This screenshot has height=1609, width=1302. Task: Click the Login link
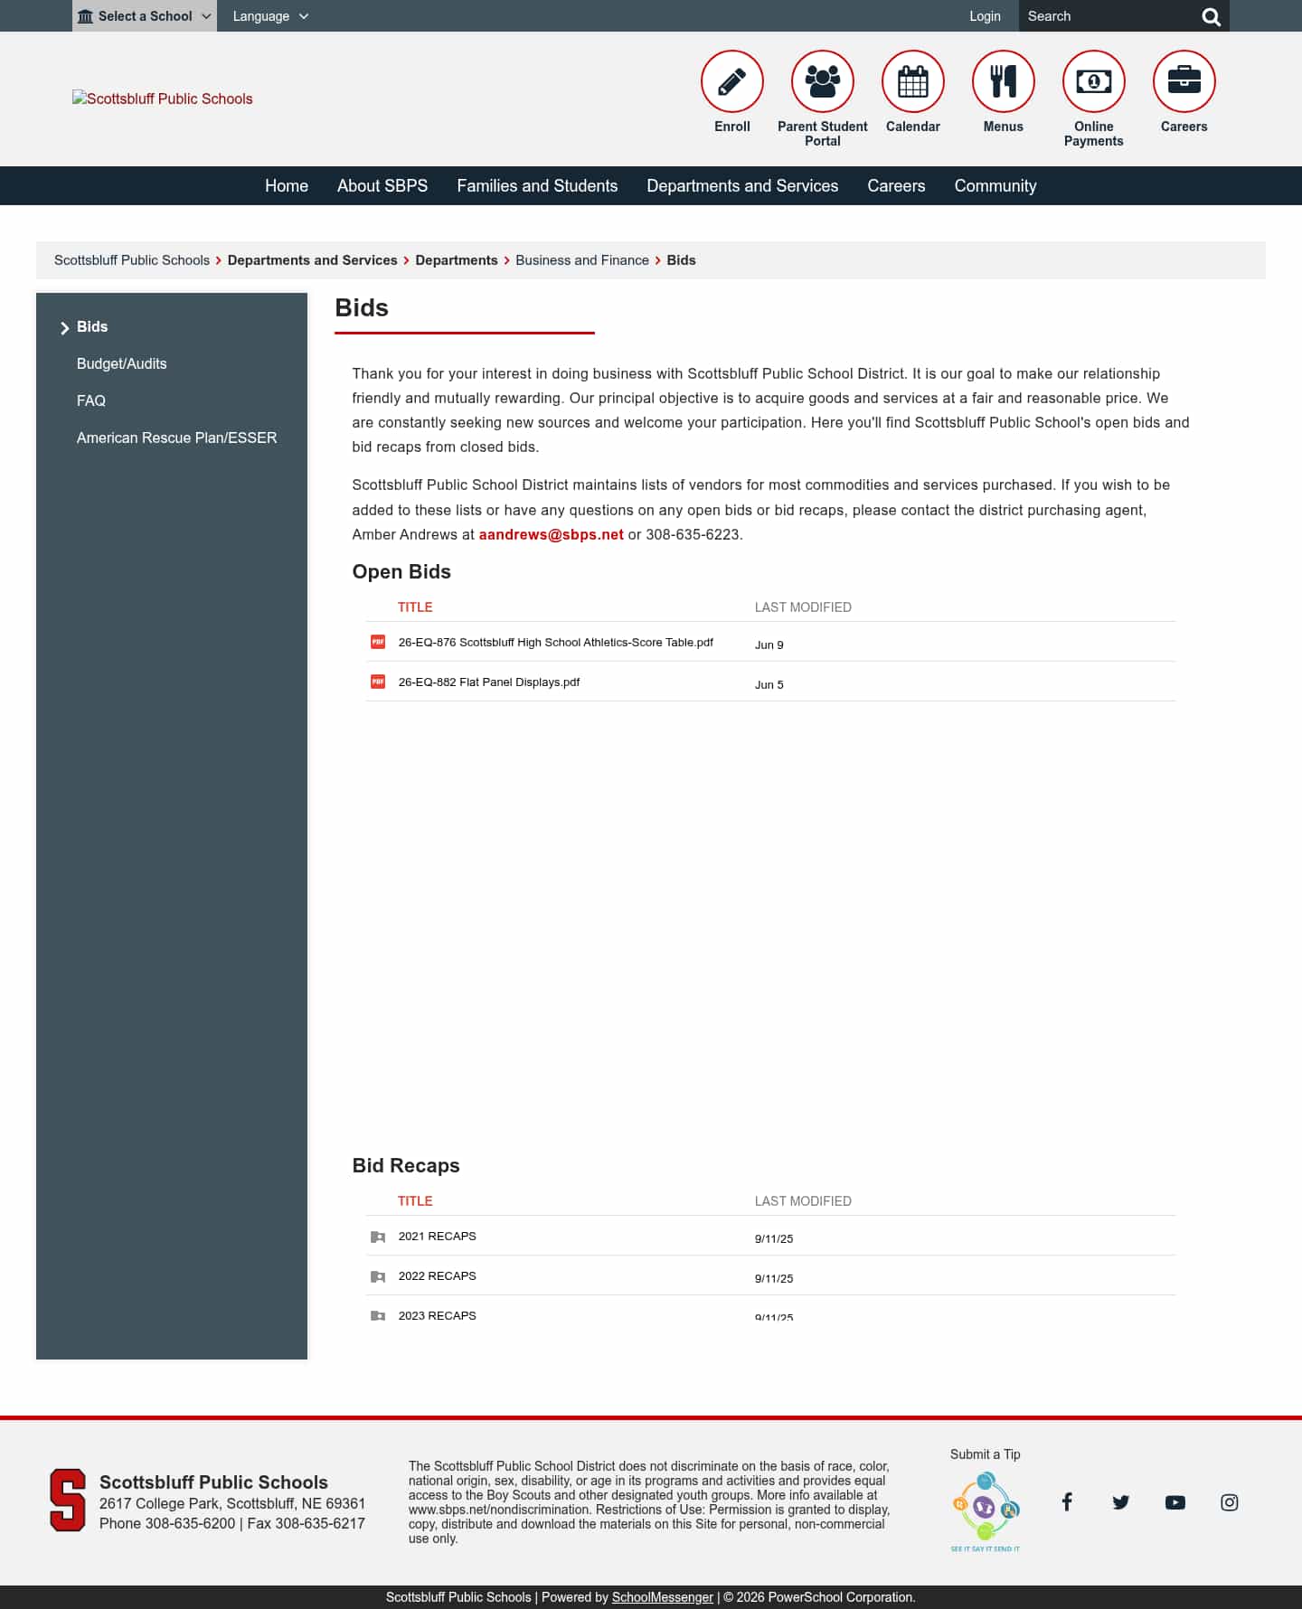[x=985, y=16]
